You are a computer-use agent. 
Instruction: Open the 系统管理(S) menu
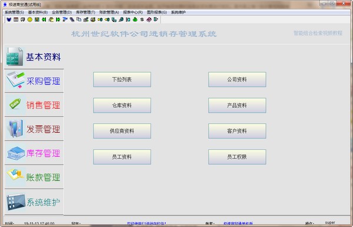pos(14,12)
